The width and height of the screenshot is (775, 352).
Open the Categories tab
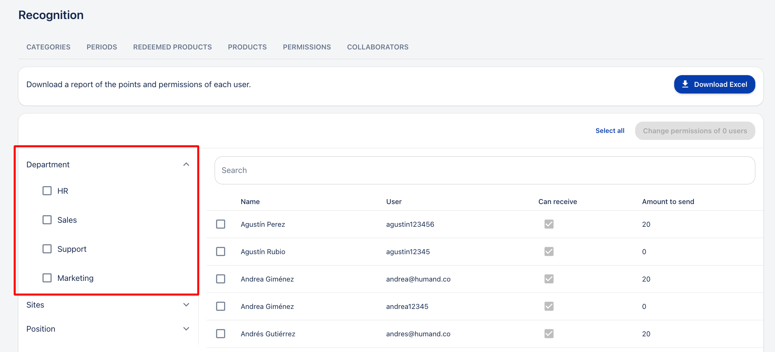point(48,47)
